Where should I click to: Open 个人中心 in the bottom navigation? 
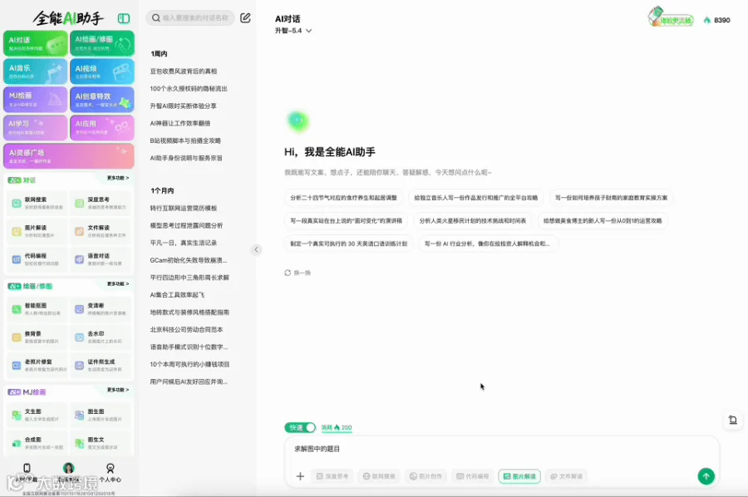[111, 472]
